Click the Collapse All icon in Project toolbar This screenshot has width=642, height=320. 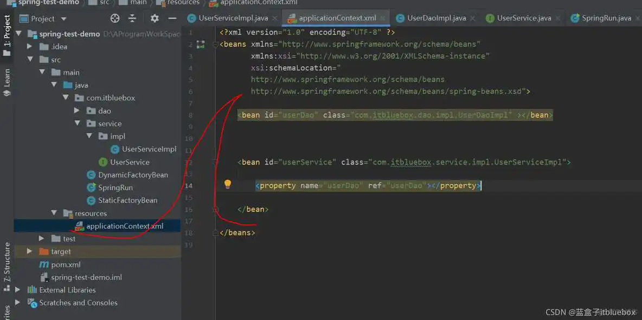132,18
